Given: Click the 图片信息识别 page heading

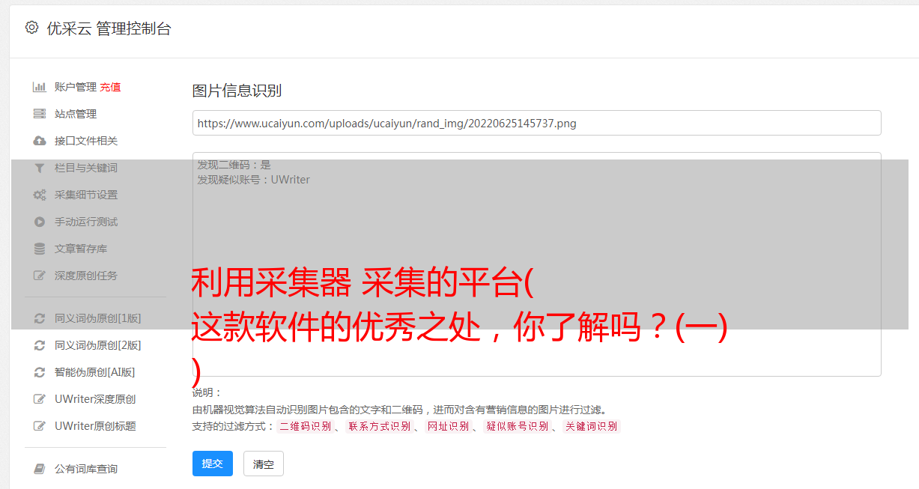Looking at the screenshot, I should (237, 91).
